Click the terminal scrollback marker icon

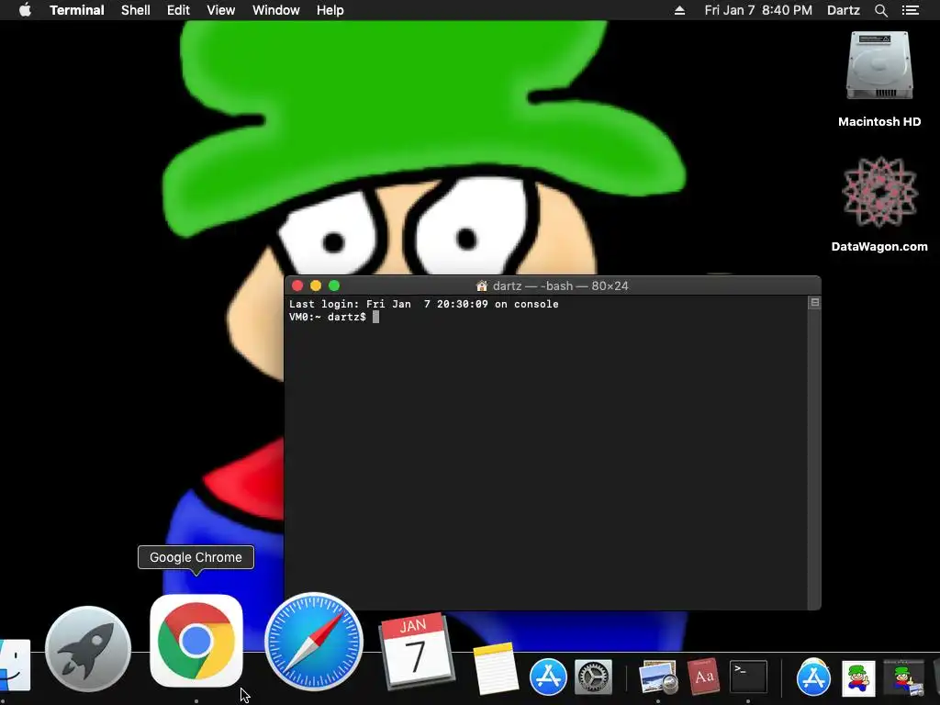click(815, 303)
